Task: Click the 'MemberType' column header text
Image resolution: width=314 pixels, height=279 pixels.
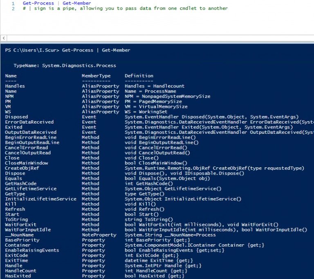Action: [96, 76]
